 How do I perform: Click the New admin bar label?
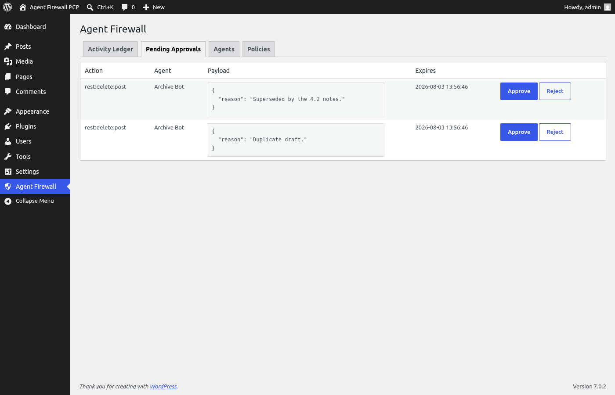coord(159,7)
